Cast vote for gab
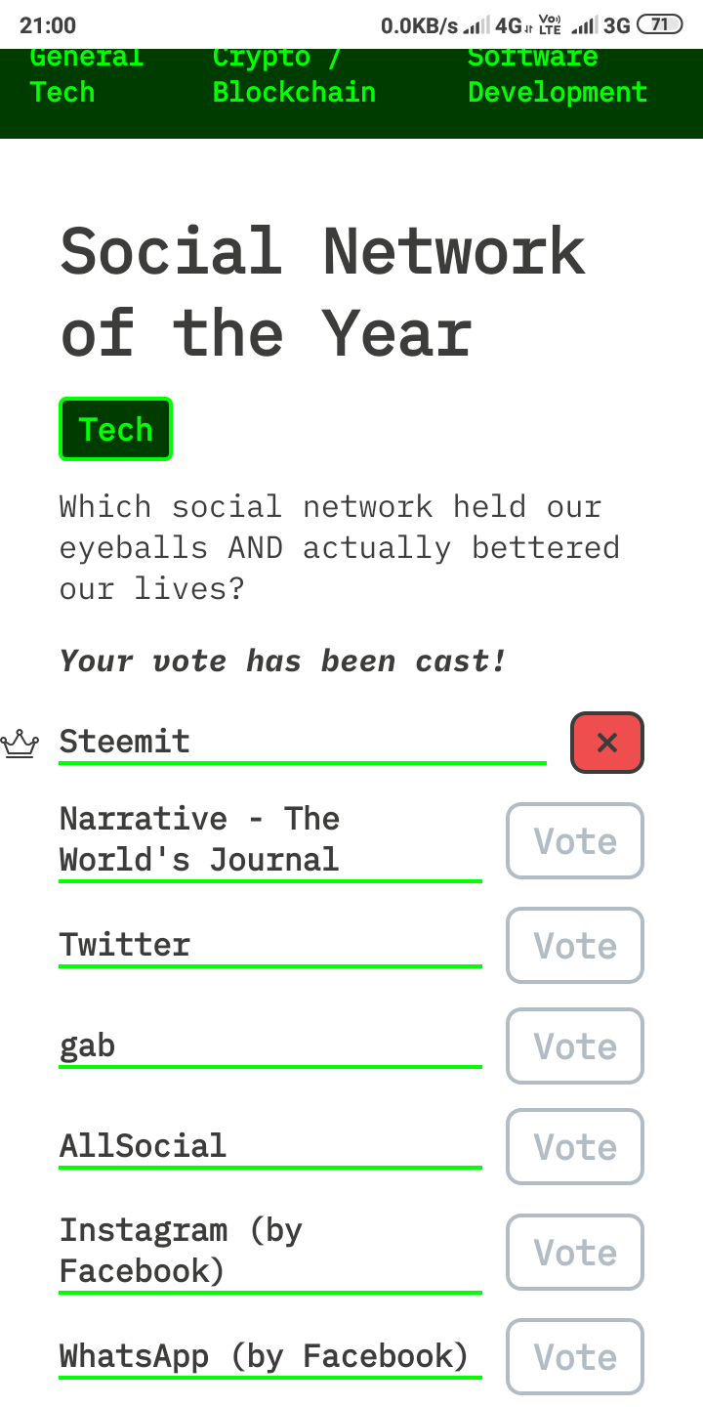This screenshot has height=1407, width=703. tap(575, 1046)
